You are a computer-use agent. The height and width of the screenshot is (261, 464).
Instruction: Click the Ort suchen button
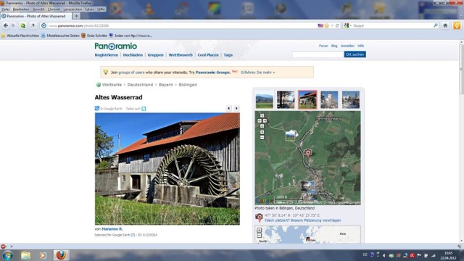355,54
